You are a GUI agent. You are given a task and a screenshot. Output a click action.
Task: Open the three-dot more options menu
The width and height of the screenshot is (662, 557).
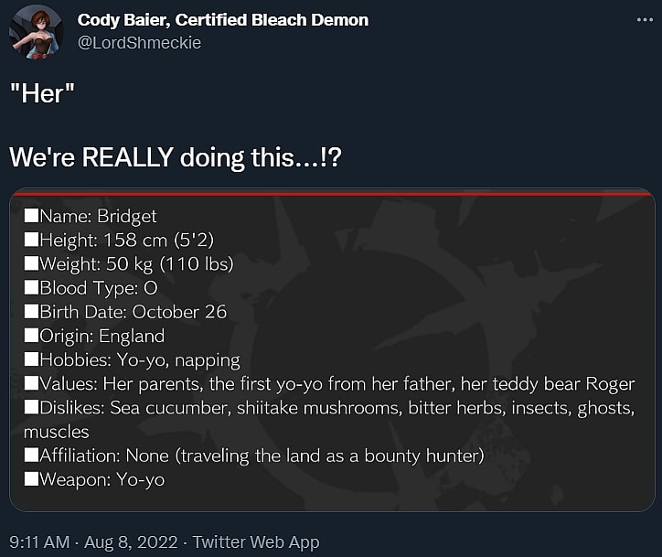tap(637, 19)
